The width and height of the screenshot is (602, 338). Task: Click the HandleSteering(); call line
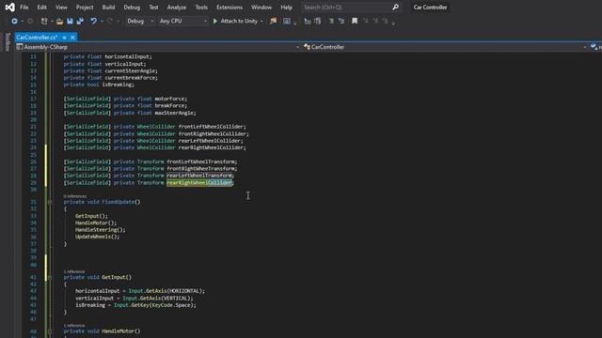pos(101,230)
